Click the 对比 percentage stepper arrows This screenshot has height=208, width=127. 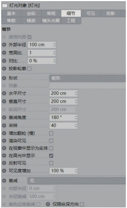tap(54, 61)
